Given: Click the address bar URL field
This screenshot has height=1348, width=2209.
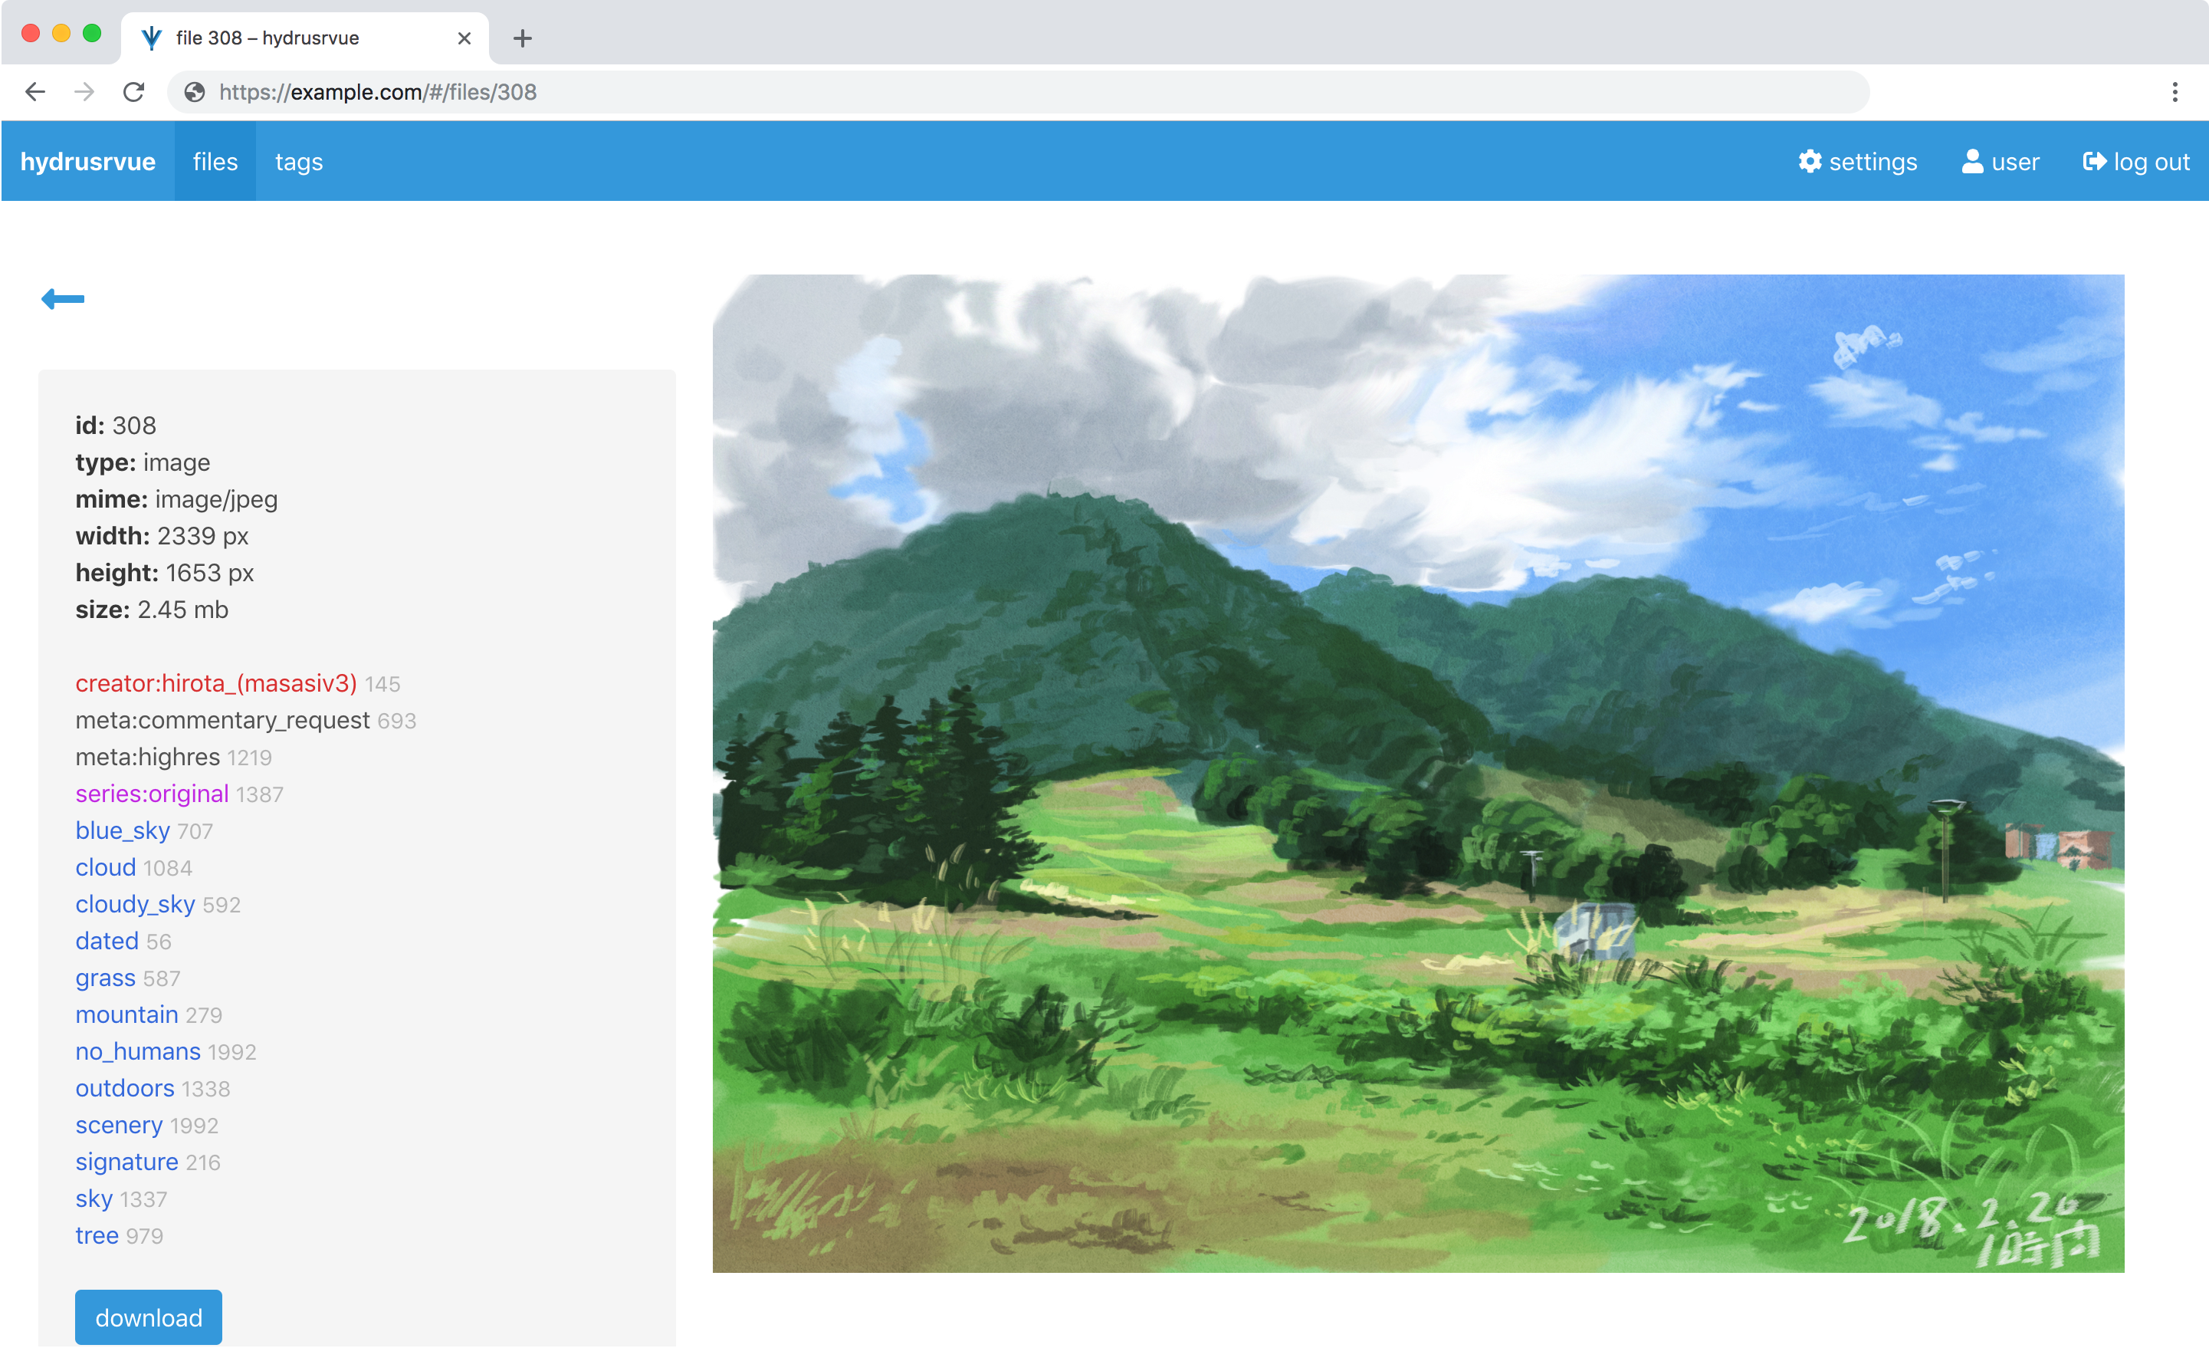Looking at the screenshot, I should [1018, 91].
